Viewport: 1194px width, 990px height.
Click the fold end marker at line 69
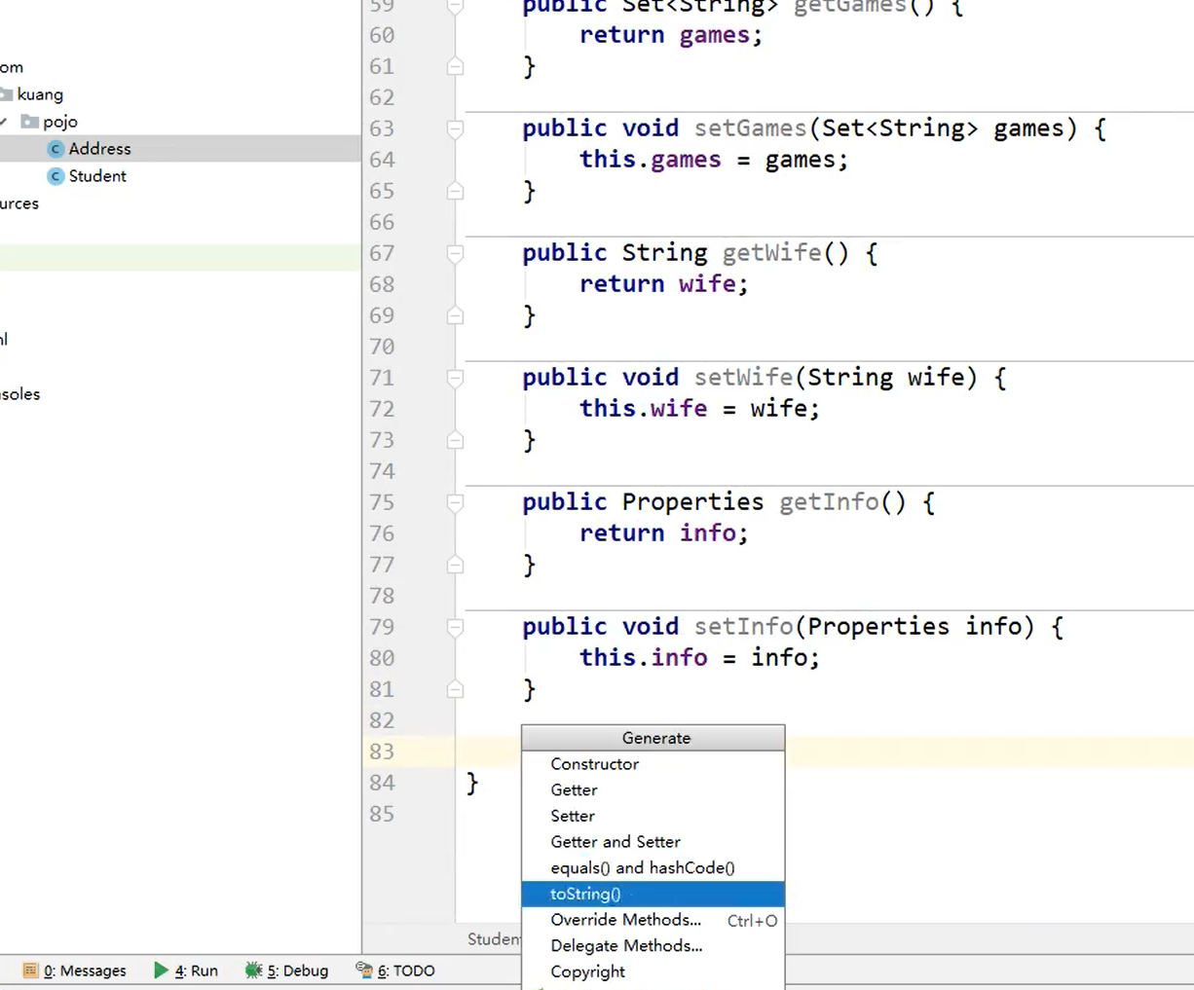[455, 315]
